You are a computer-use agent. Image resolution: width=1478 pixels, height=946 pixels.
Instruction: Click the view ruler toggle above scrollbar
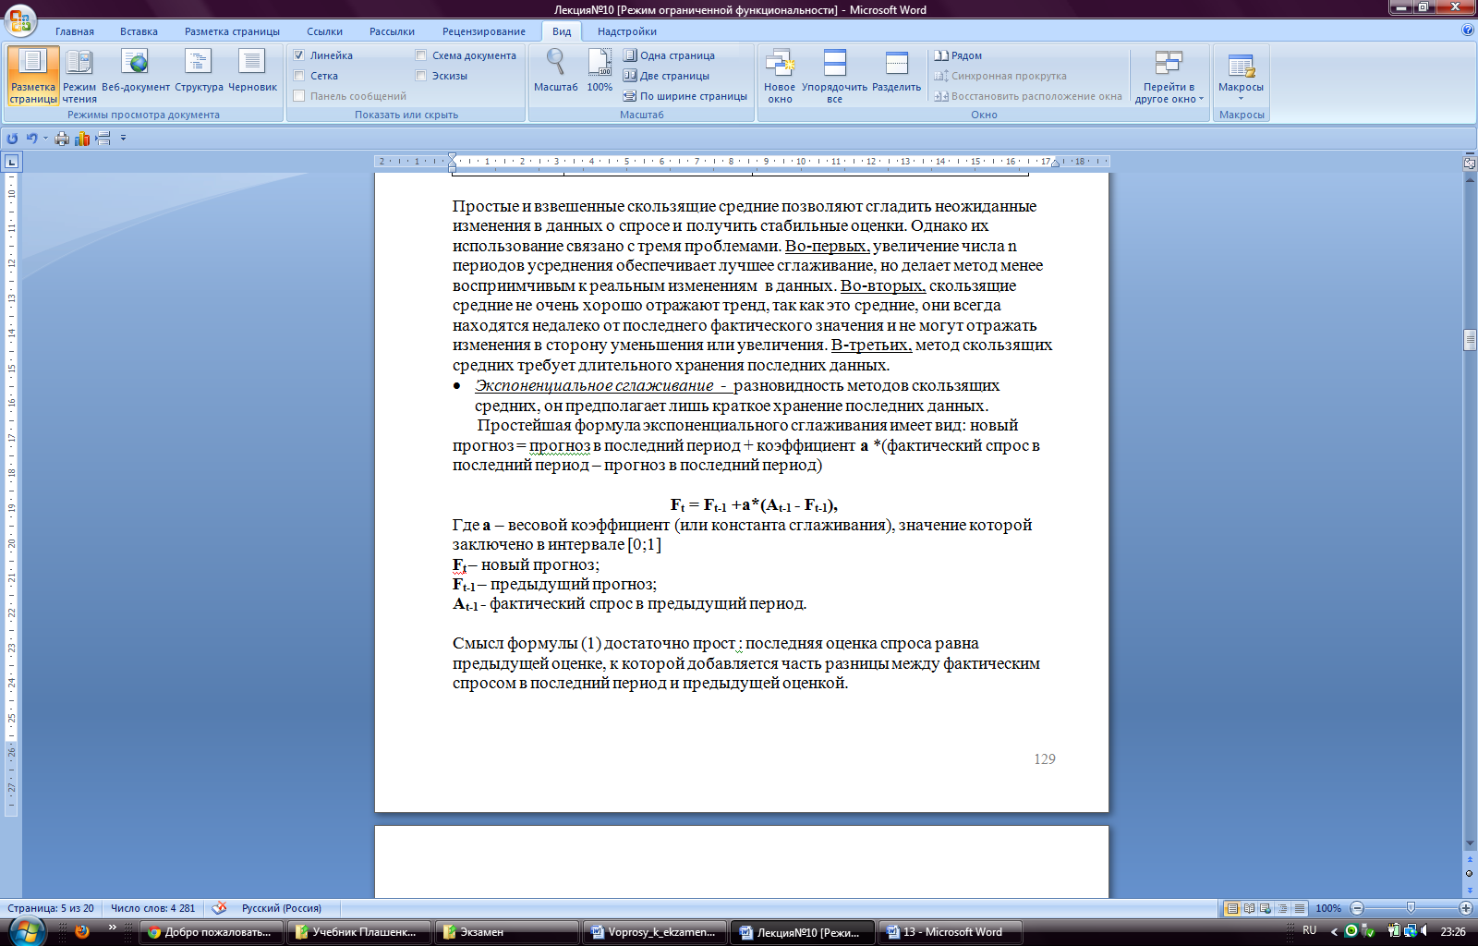pyautogui.click(x=1470, y=163)
